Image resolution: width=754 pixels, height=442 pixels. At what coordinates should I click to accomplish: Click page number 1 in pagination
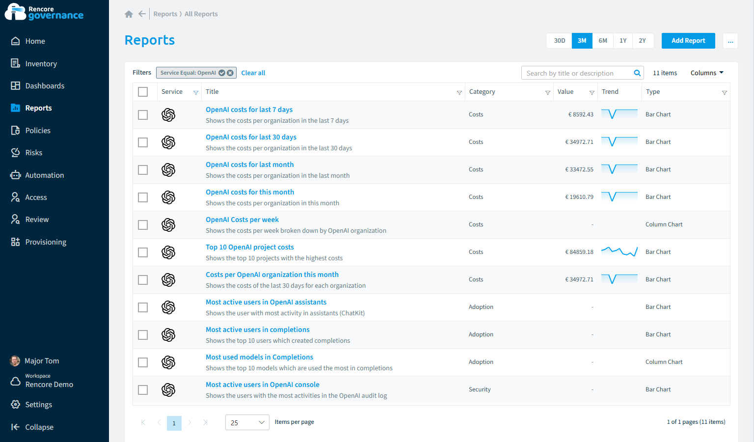click(x=174, y=423)
